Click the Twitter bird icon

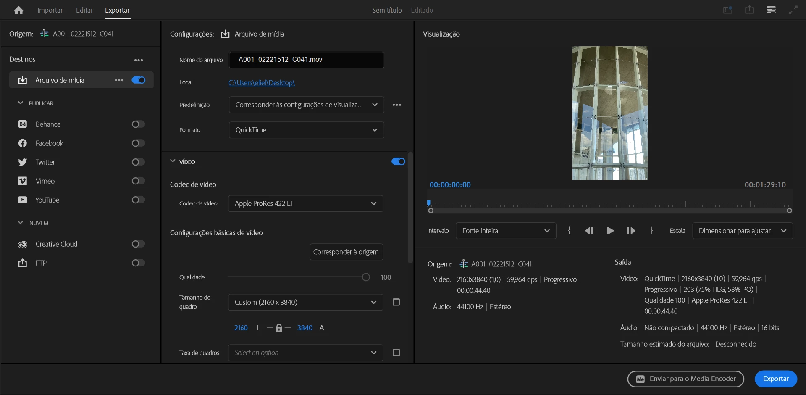[23, 162]
